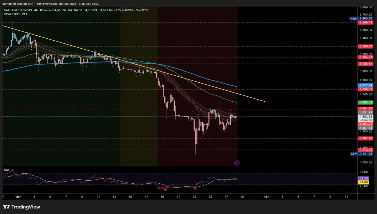Image resolution: width=377 pixels, height=214 pixels.
Task: Click the green up-arrow marker below the March 23 low
Action: pos(196,154)
